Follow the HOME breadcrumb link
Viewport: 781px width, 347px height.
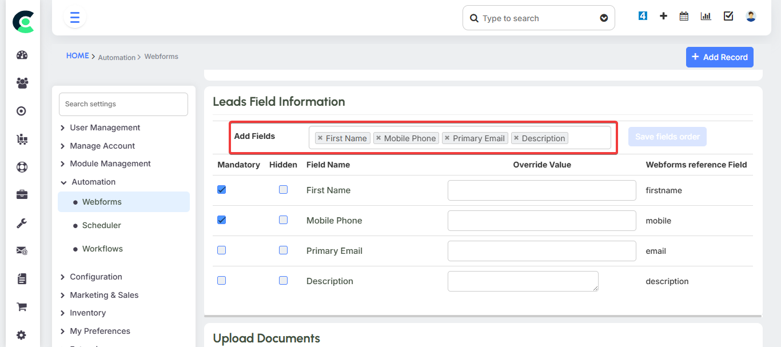[77, 55]
